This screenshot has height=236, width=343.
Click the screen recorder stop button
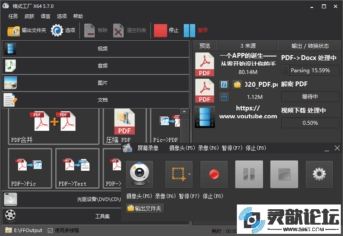[284, 174]
